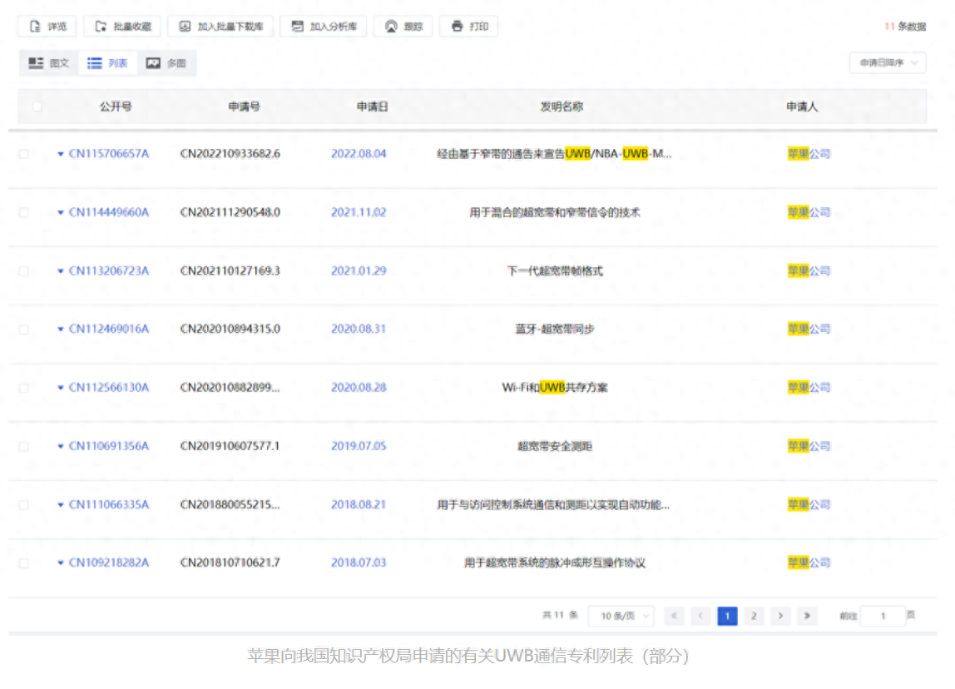The width and height of the screenshot is (955, 689).
Task: Open the 10 条/页 page size dropdown
Action: [x=622, y=616]
